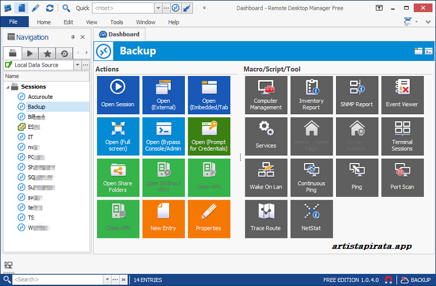This screenshot has width=436, height=286.
Task: Click the Server - Home Page tile
Action: pyautogui.click(x=312, y=136)
